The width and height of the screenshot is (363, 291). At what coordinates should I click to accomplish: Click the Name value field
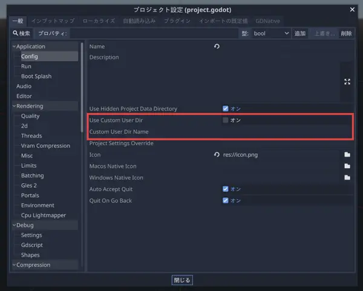pyautogui.click(x=287, y=47)
